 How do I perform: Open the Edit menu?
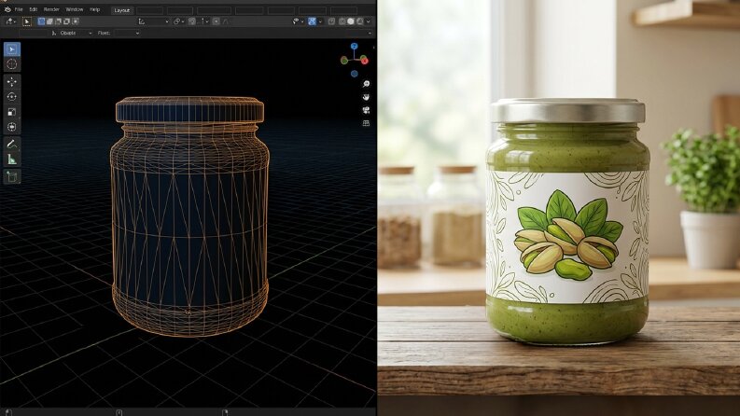pos(33,9)
